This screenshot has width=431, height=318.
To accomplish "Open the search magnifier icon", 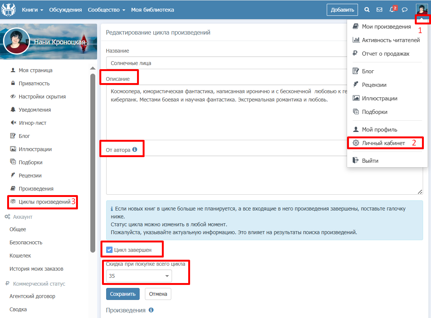I will (367, 10).
